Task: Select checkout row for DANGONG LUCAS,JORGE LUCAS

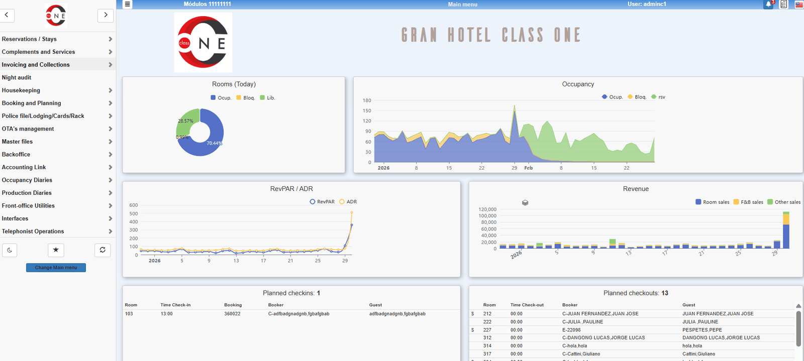Action: pos(633,338)
